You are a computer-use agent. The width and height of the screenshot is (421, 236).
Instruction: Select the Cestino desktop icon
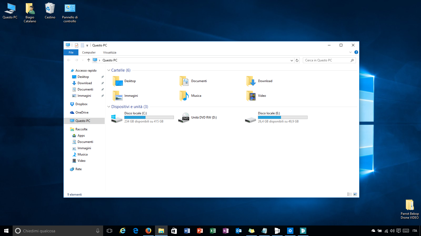tap(50, 11)
